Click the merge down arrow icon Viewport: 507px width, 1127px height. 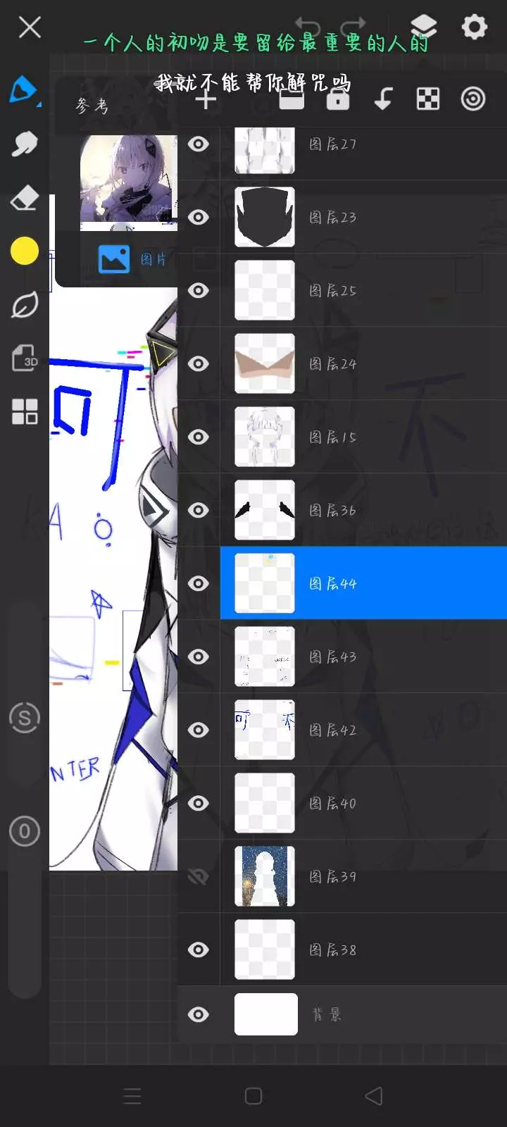(x=383, y=99)
